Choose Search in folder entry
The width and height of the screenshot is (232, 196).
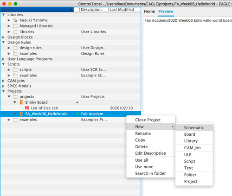point(151,173)
